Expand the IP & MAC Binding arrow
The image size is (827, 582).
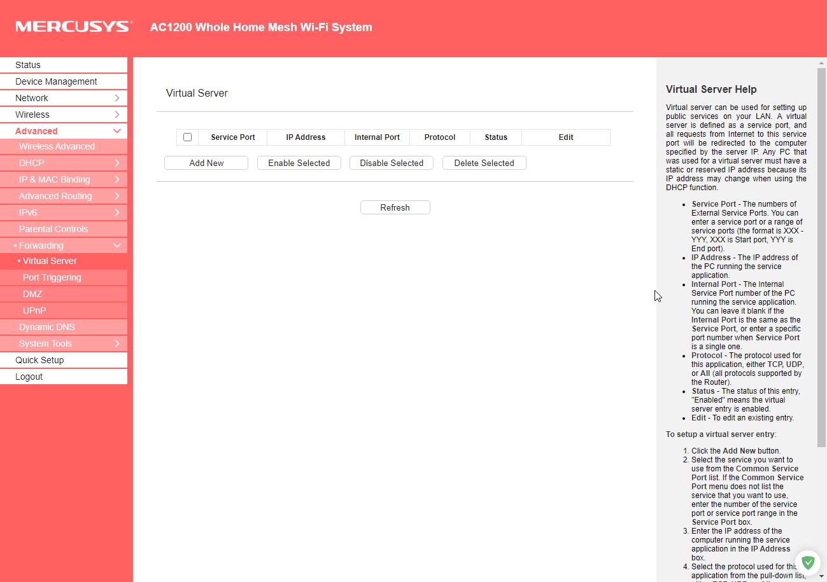point(117,179)
